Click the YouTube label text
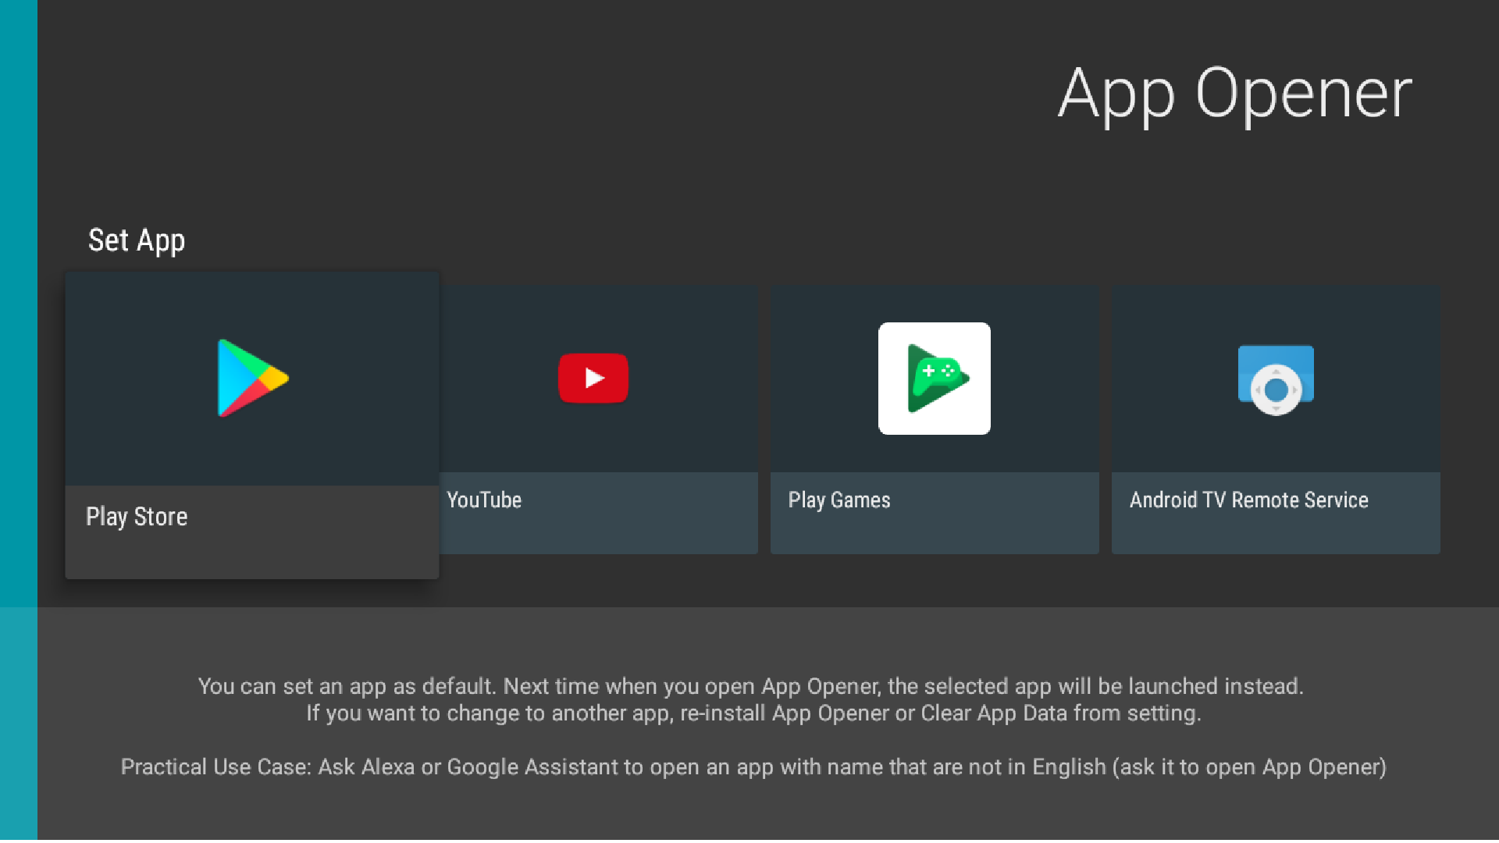This screenshot has width=1499, height=843. click(484, 500)
